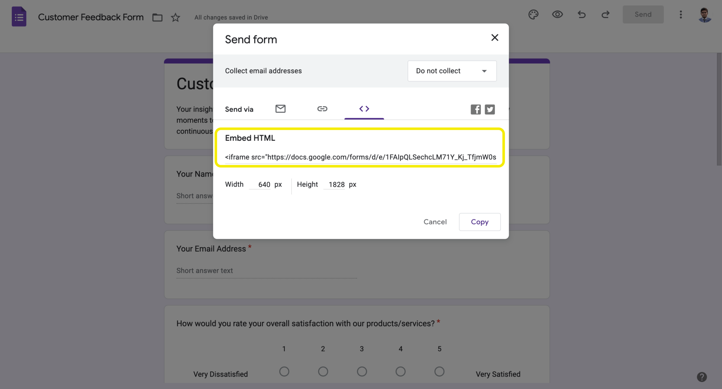Open the three-dot More options menu
This screenshot has width=722, height=389.
coord(680,14)
